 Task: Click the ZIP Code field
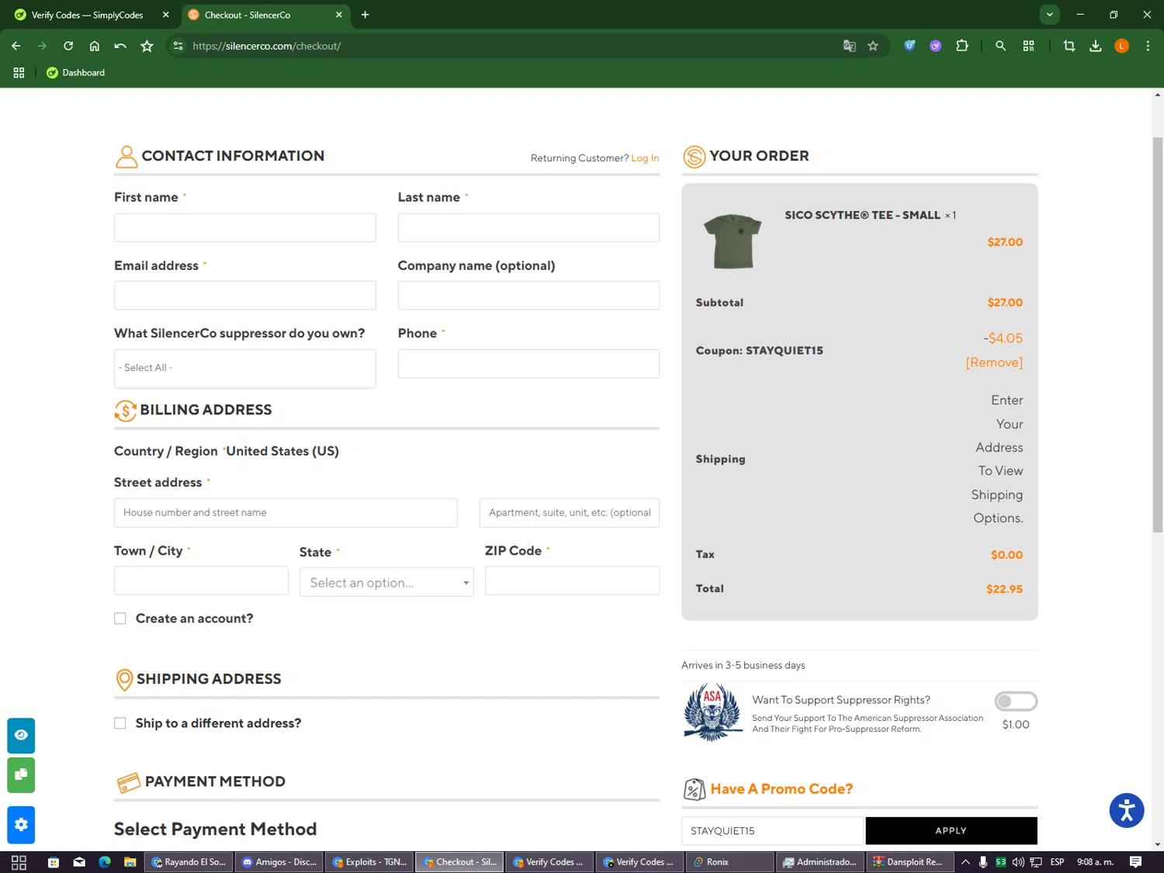click(572, 580)
